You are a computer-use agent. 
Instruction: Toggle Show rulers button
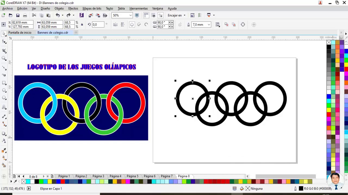(x=146, y=15)
